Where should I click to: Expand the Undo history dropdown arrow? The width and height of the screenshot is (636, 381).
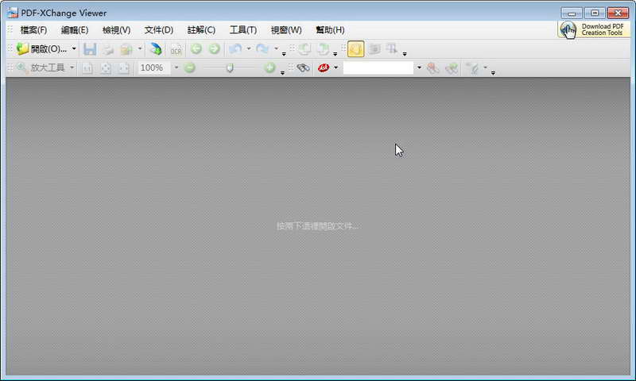click(249, 49)
